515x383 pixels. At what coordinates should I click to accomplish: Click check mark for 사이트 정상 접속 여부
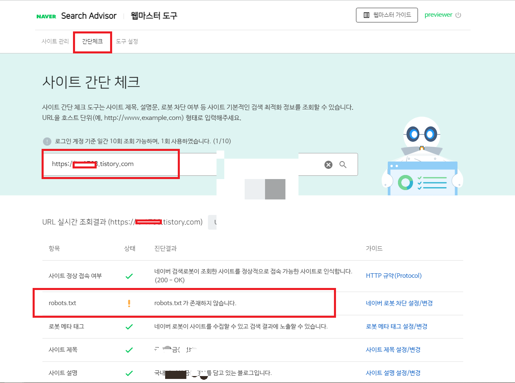tap(129, 276)
